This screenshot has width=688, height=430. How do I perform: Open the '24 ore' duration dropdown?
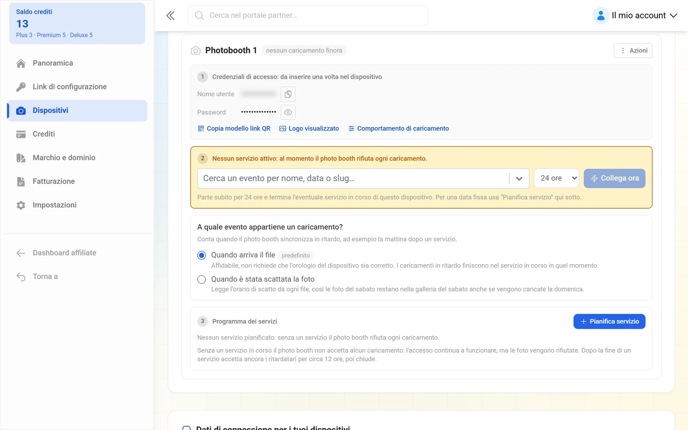click(x=557, y=178)
